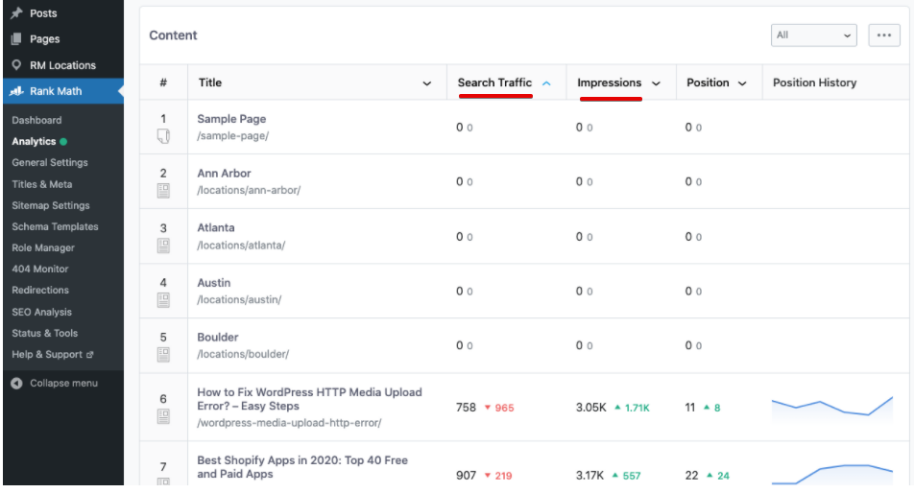914x493 pixels.
Task: Open Status & Tools
Action: (45, 333)
